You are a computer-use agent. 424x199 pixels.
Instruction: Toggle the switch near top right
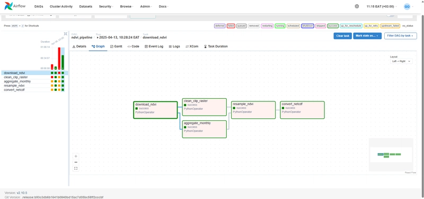390,15
